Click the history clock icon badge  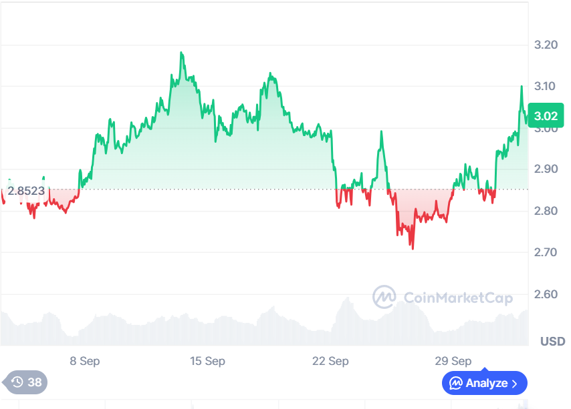(17, 382)
